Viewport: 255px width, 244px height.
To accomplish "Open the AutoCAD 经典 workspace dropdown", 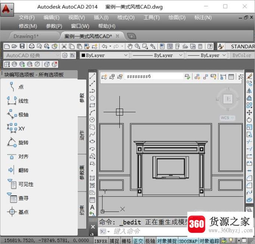I will 58,55.
